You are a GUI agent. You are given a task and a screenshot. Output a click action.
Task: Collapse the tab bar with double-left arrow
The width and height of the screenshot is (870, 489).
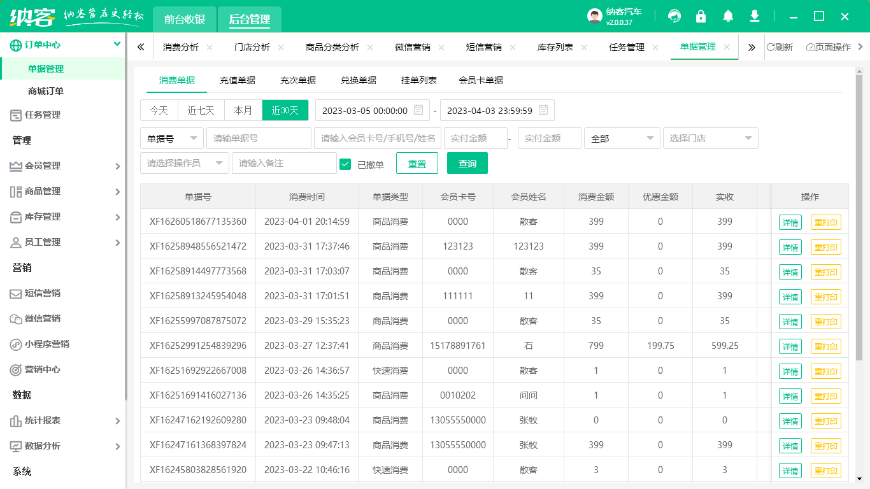[141, 47]
